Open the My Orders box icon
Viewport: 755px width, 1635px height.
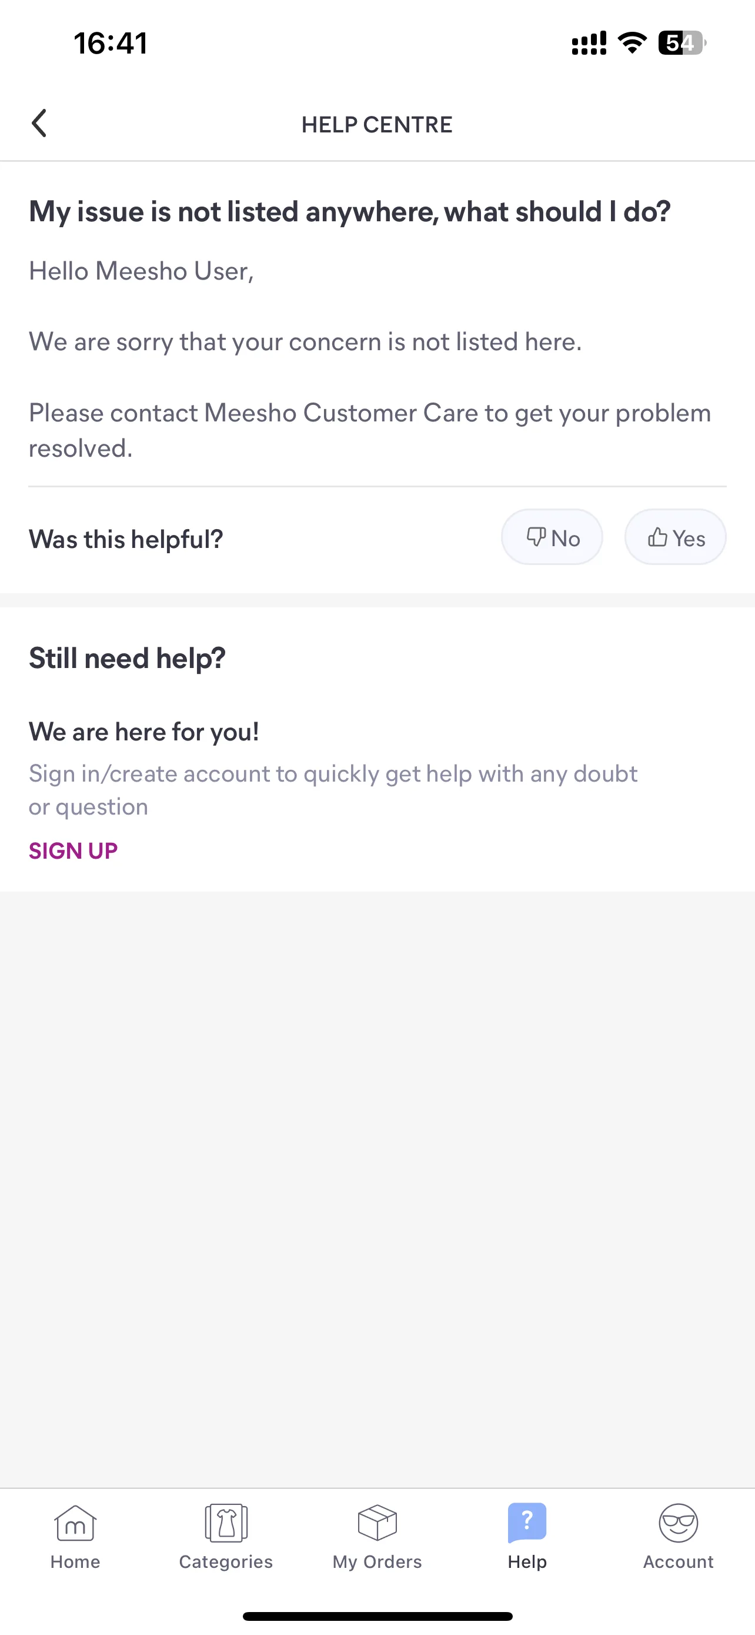tap(377, 1523)
